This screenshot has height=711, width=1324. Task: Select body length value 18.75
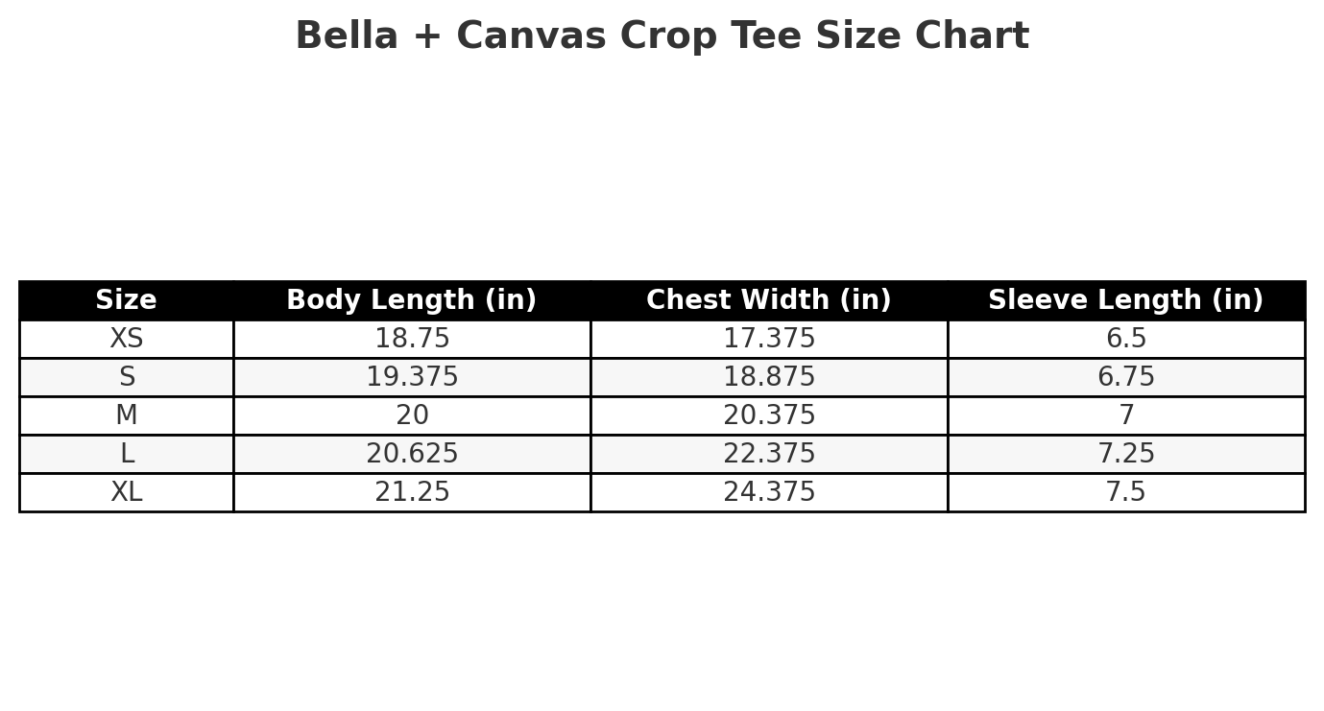412,339
